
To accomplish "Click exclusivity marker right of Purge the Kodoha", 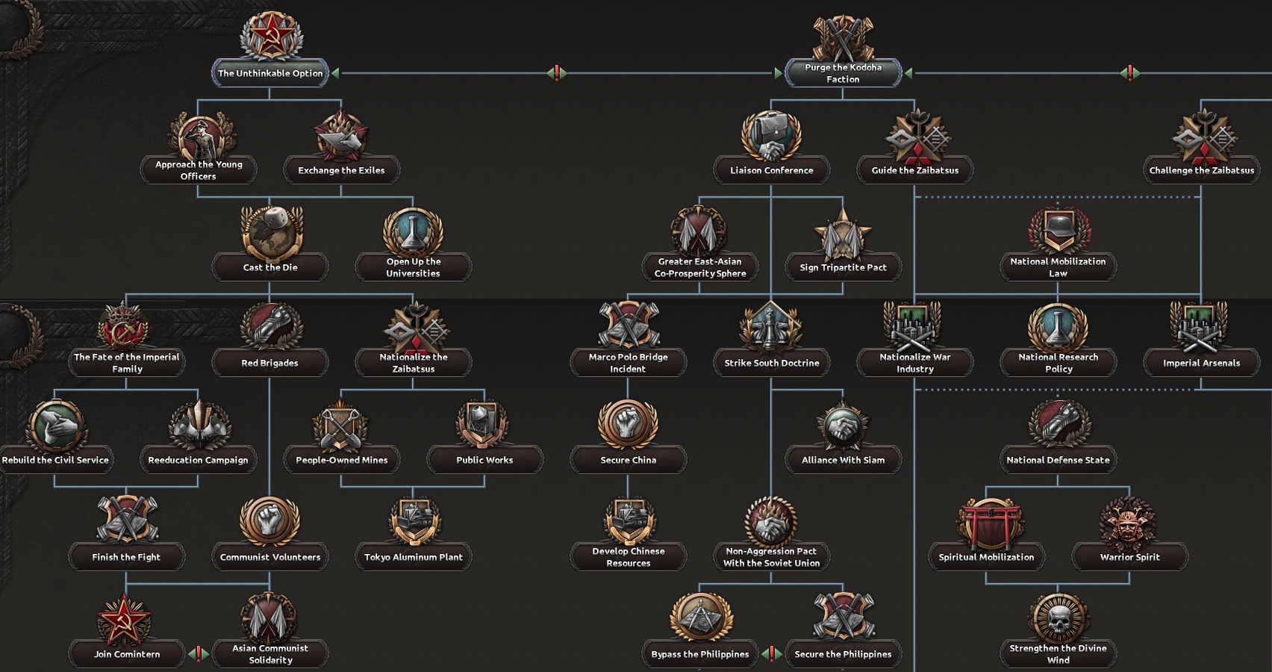I will coord(1130,73).
